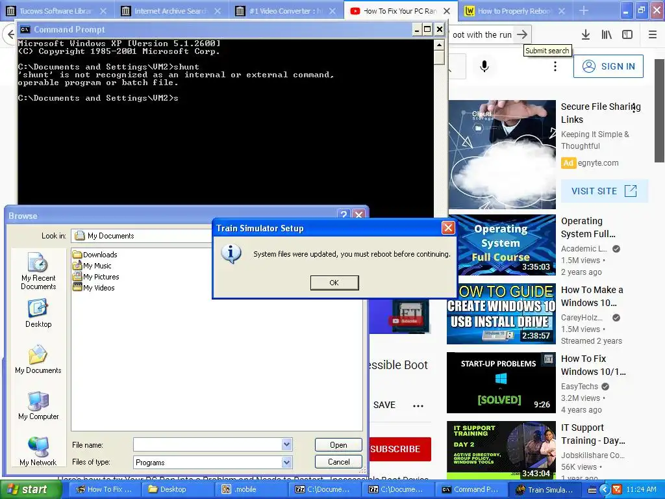665x499 pixels.
Task: Click the system tray expand arrow
Action: tap(605, 490)
